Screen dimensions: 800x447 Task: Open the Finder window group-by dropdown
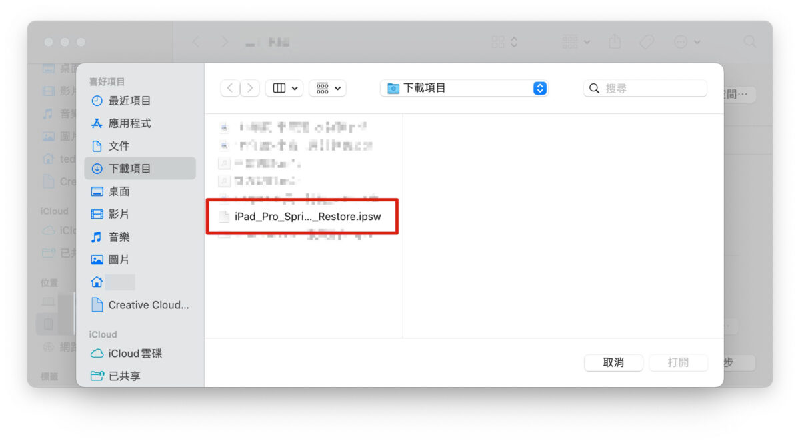pyautogui.click(x=576, y=42)
